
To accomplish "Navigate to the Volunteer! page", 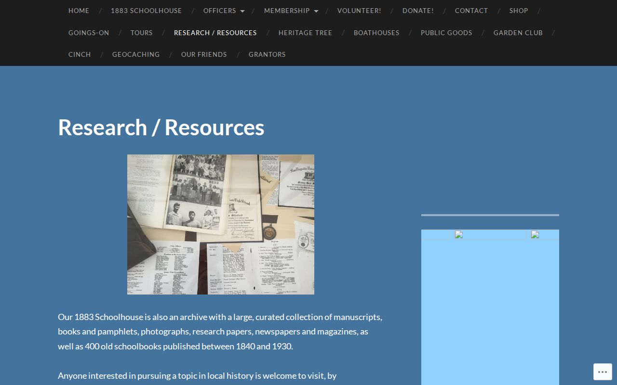I will [x=359, y=11].
